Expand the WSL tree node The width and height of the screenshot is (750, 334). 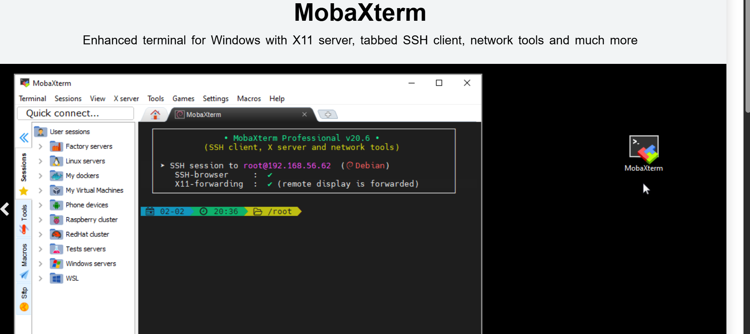[x=40, y=278]
